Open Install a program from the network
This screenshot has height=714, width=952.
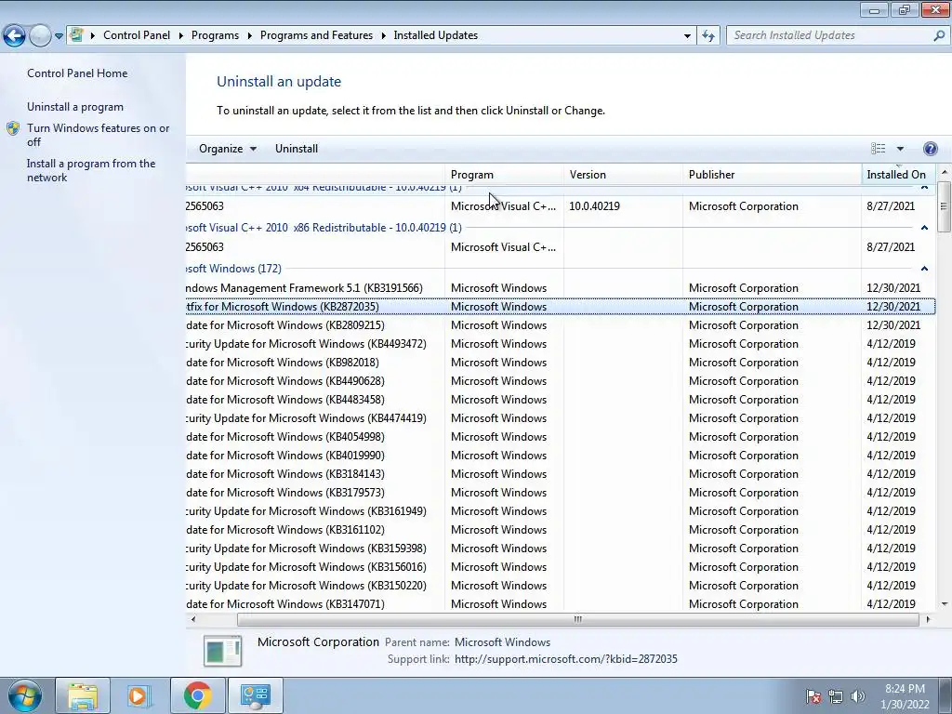click(91, 171)
